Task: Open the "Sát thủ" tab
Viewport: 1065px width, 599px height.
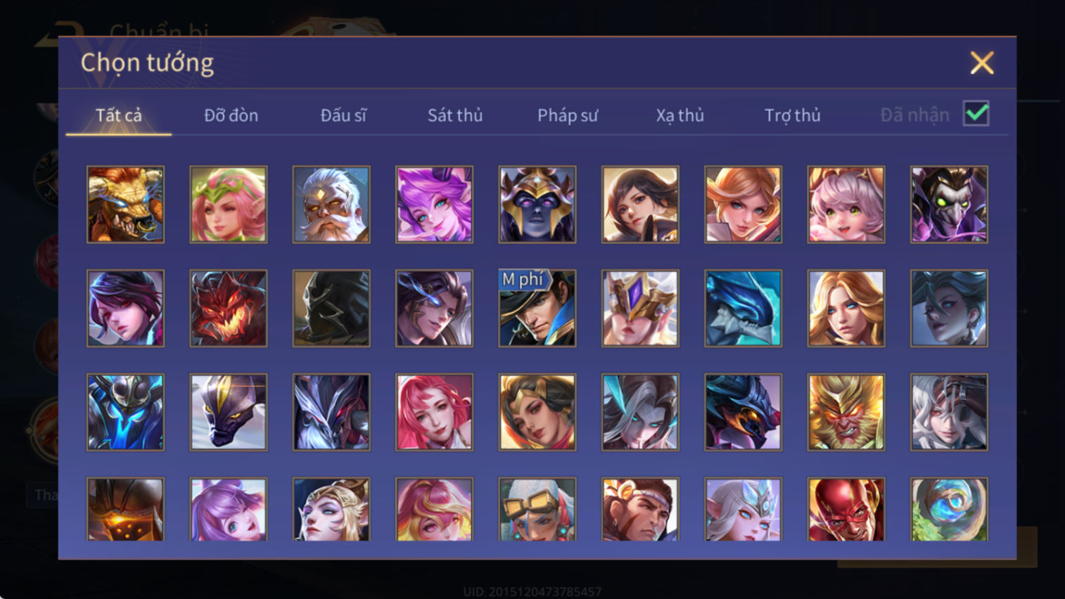Action: (x=455, y=115)
